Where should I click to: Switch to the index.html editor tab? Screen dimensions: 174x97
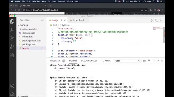pos(78,20)
